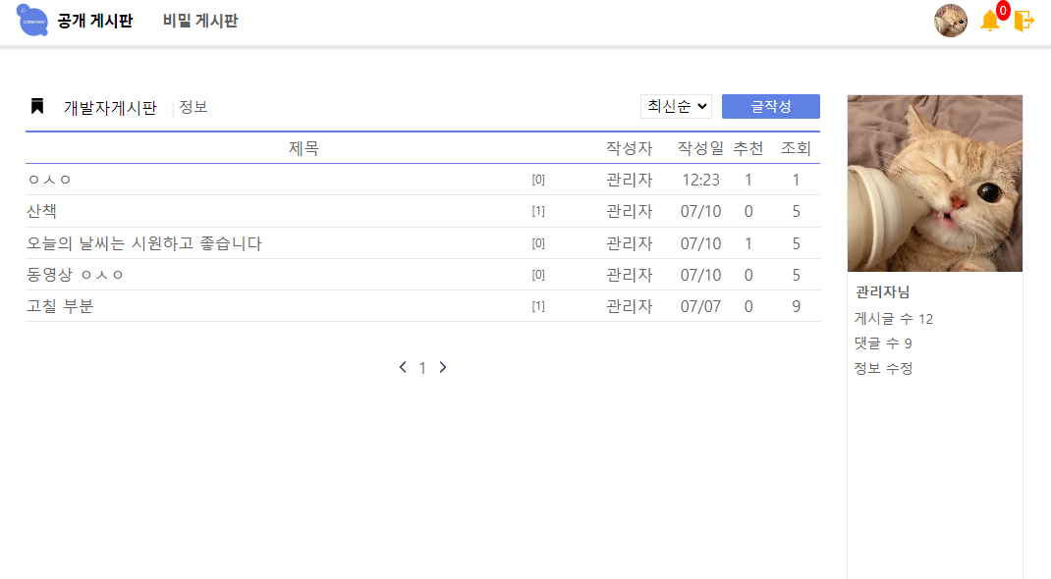This screenshot has height=579, width=1051.
Task: Click the 정보 link beside 개발자게시판
Action: (x=193, y=108)
